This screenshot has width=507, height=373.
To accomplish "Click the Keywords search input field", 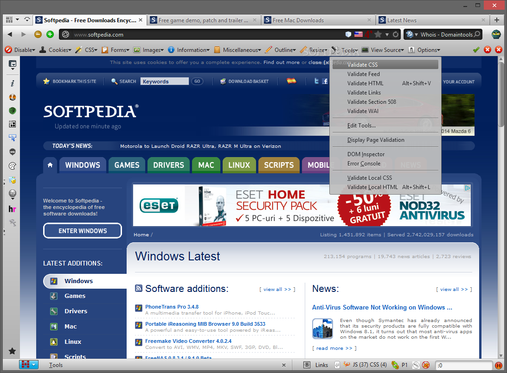I will (165, 82).
